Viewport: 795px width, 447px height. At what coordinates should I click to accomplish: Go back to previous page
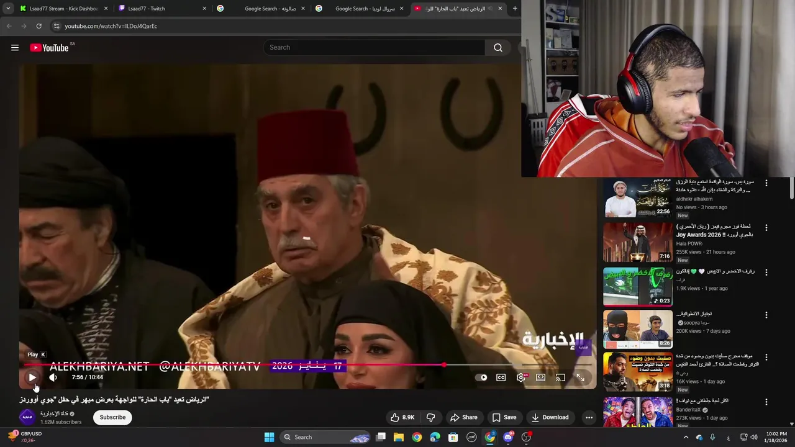(9, 26)
